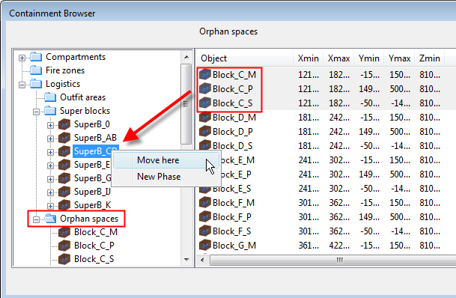Click the list horizontal scrollbar thumb
The width and height of the screenshot is (456, 298).
[x=333, y=260]
